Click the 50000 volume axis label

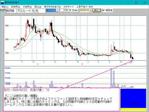pos(7,68)
